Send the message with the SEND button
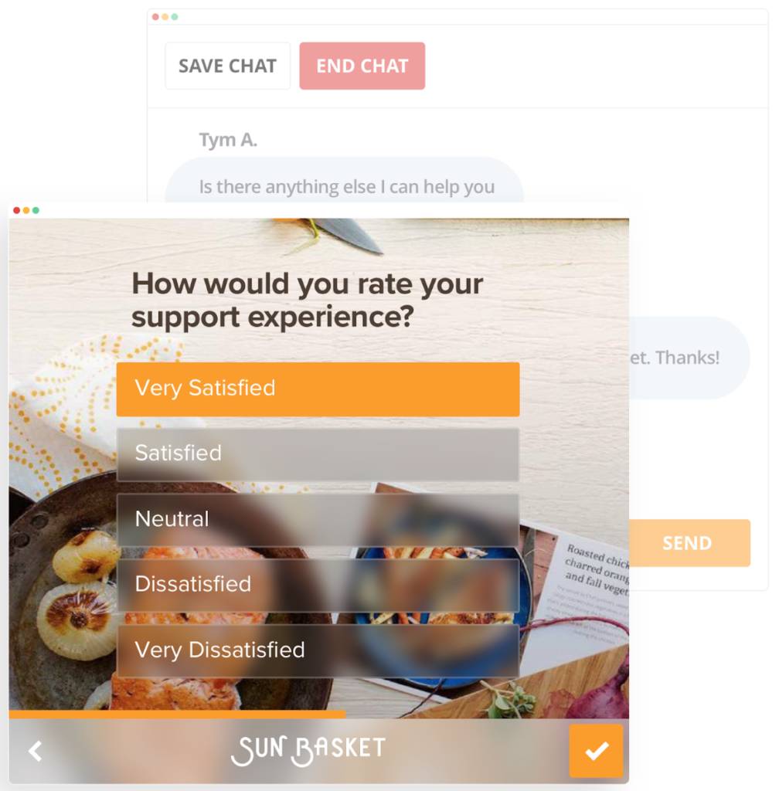Screen dimensions: 779x791 (x=689, y=543)
